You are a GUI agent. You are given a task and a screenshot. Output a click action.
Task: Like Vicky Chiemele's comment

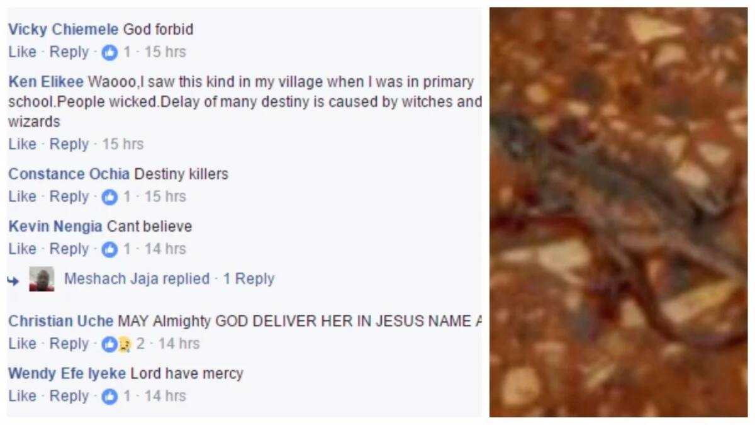tap(22, 52)
